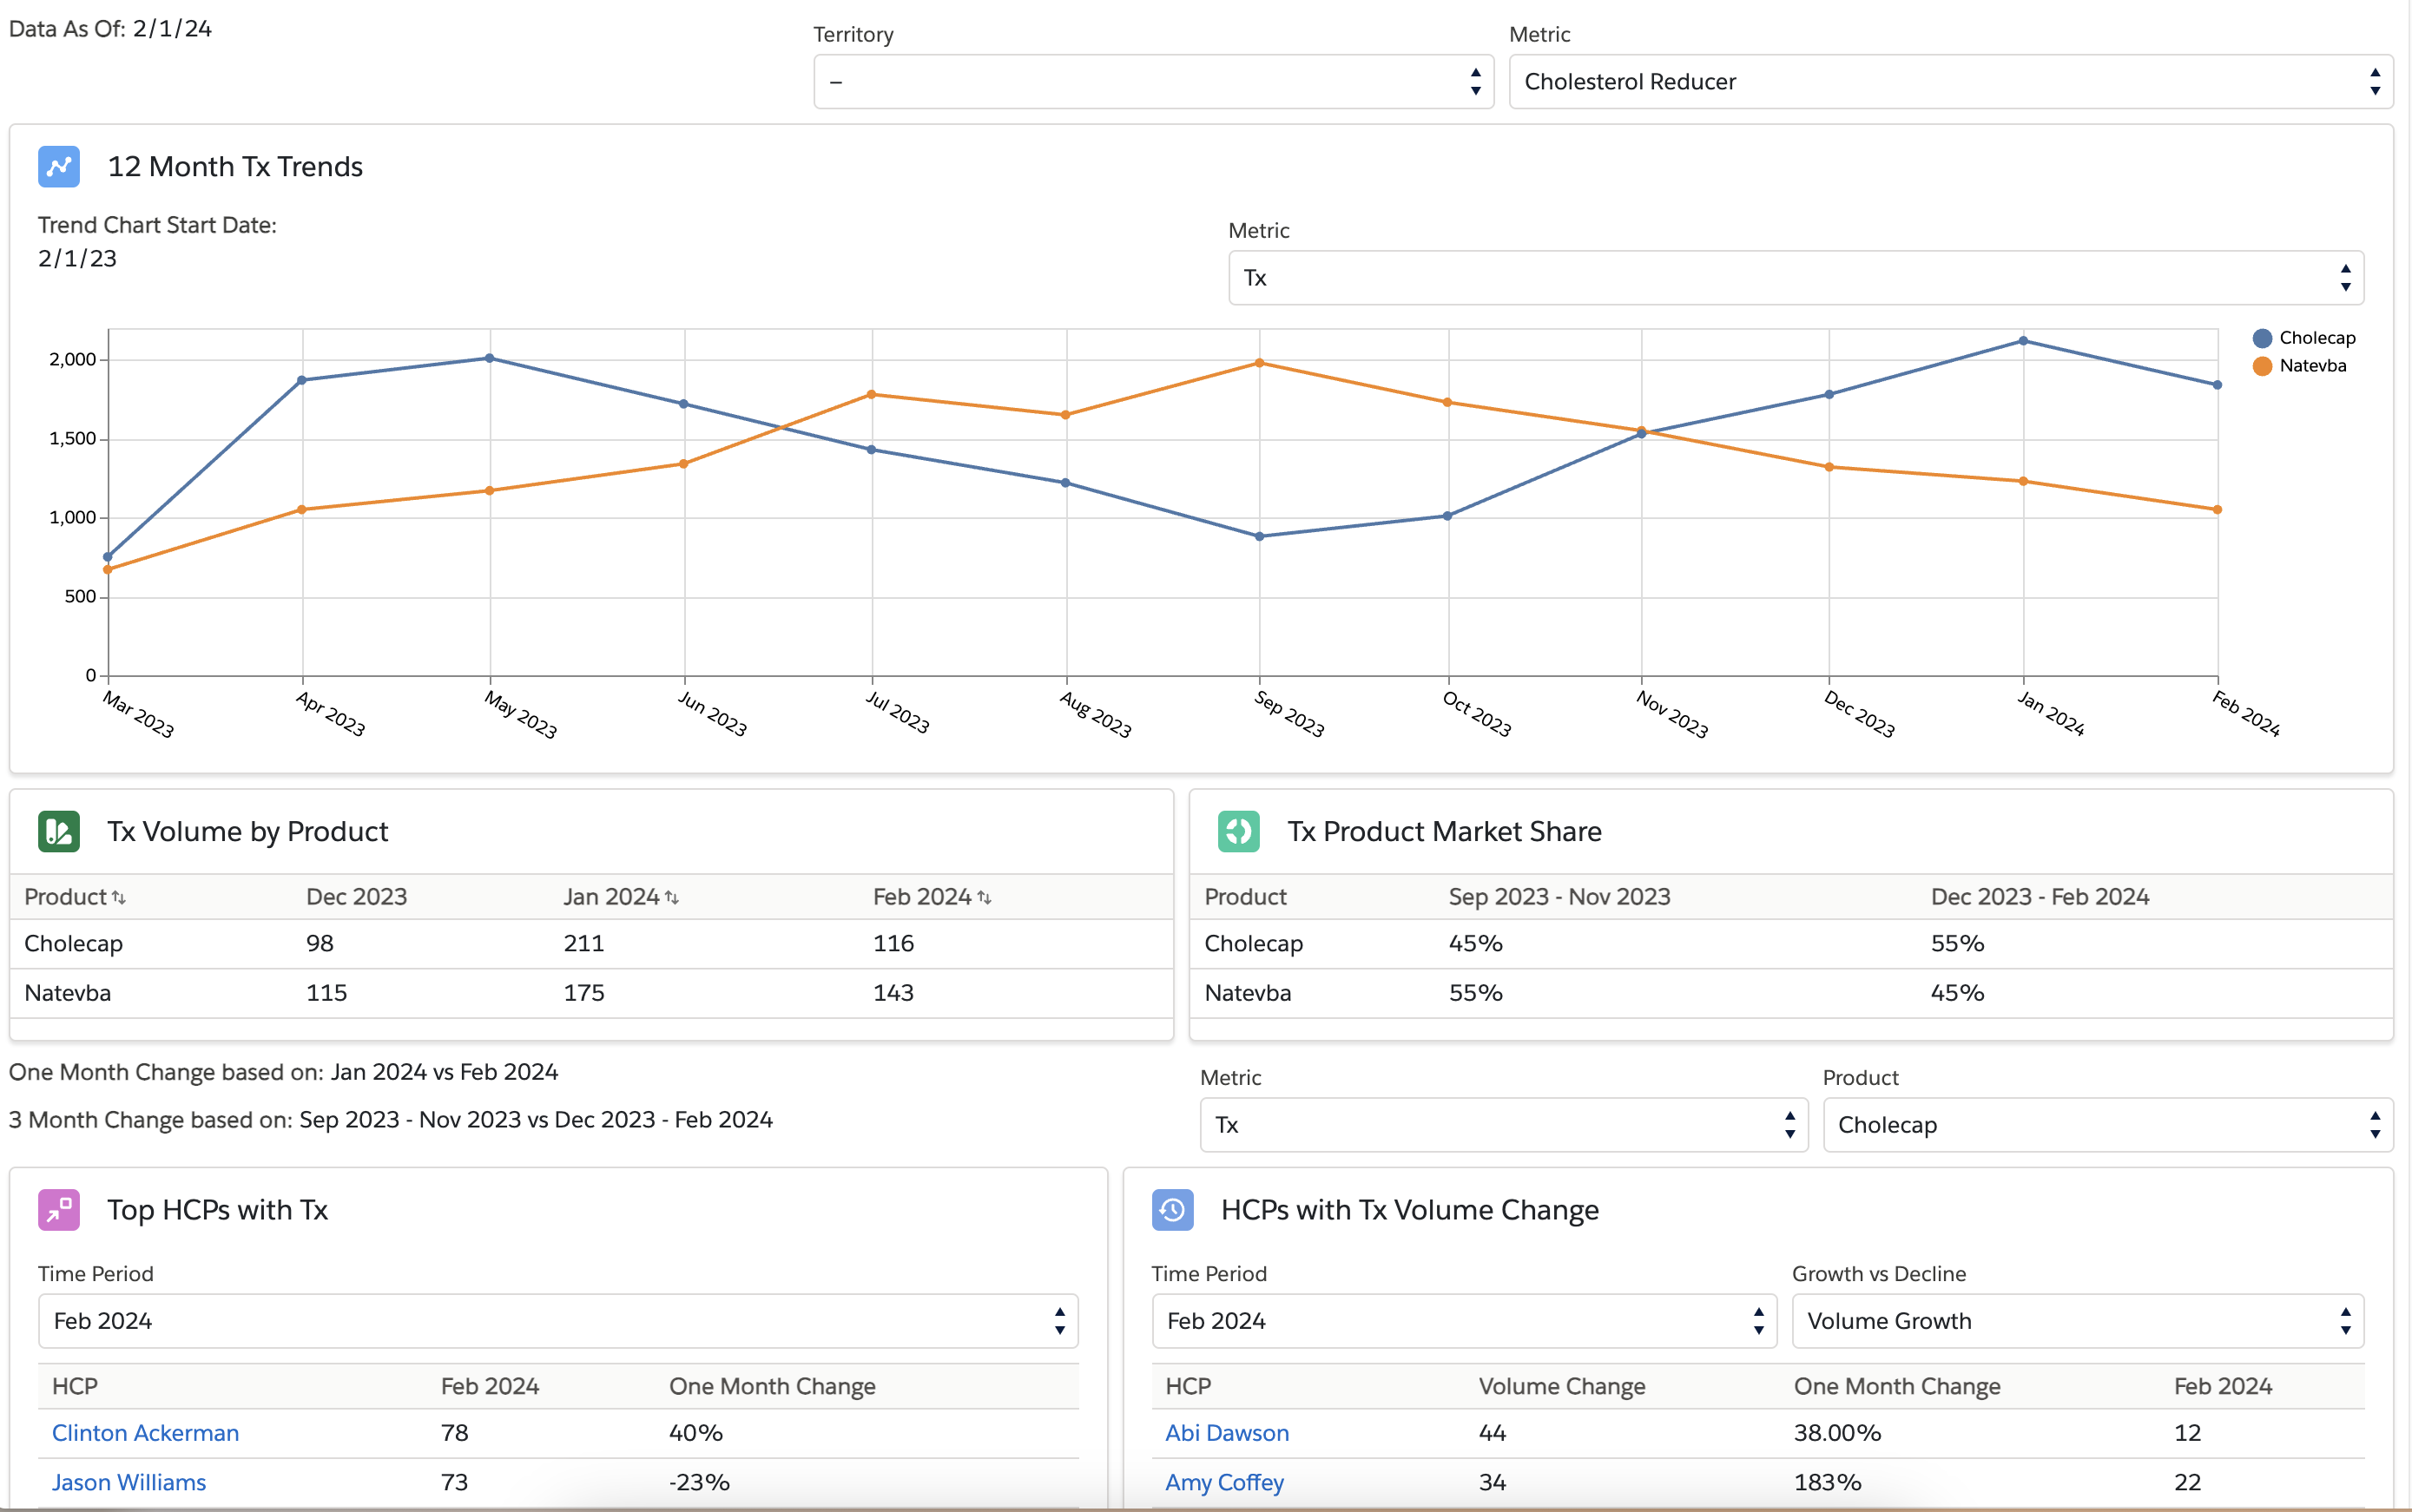
Task: Sort by Jan 2024 column sort icon
Action: (672, 898)
